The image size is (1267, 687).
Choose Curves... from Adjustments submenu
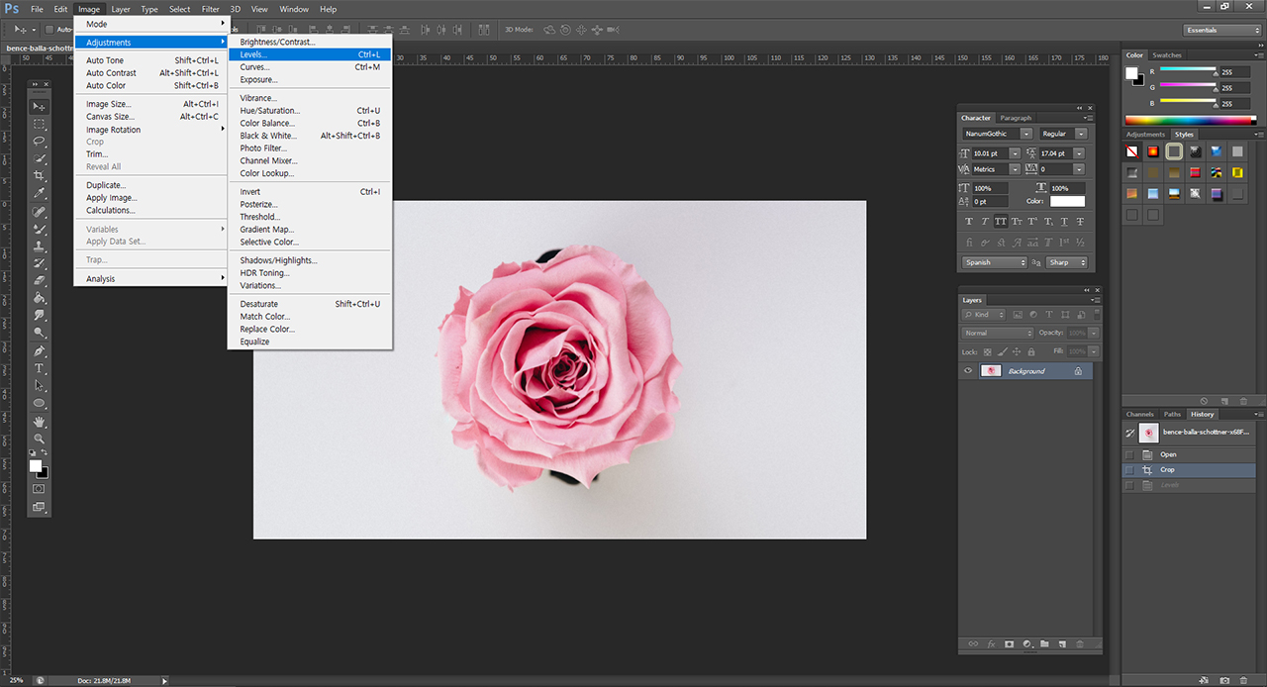coord(310,67)
